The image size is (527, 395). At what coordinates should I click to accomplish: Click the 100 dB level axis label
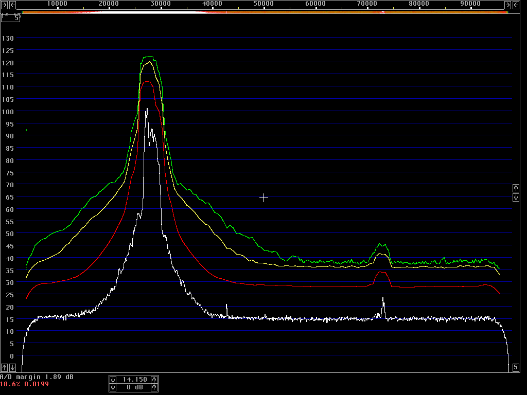(8, 112)
